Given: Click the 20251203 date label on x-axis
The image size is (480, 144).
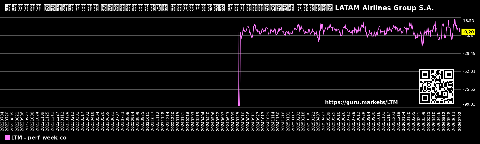Looking at the screenshot, I should click(393, 121).
